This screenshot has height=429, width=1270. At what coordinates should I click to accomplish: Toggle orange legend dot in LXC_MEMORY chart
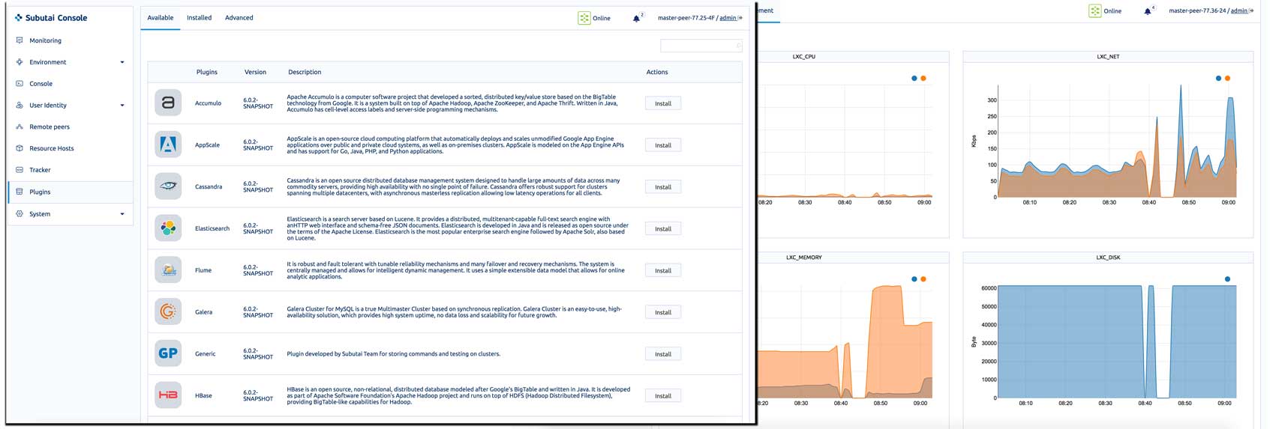click(923, 279)
